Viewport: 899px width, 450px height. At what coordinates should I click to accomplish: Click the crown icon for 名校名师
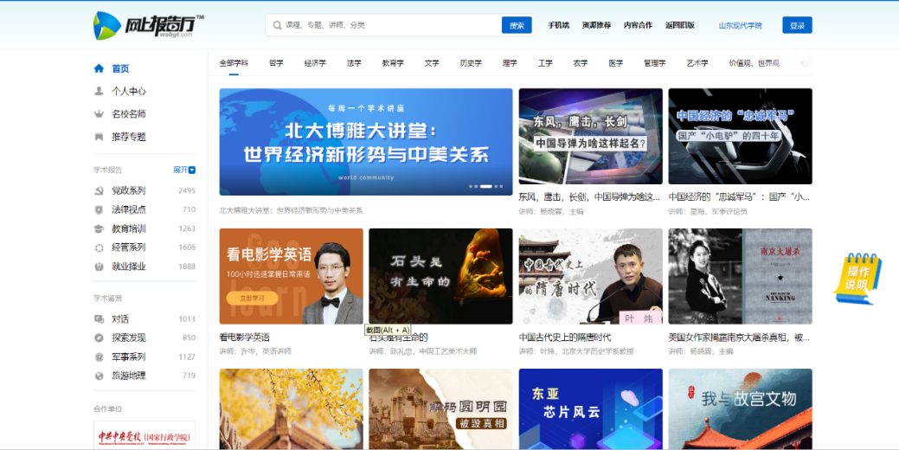tap(99, 114)
